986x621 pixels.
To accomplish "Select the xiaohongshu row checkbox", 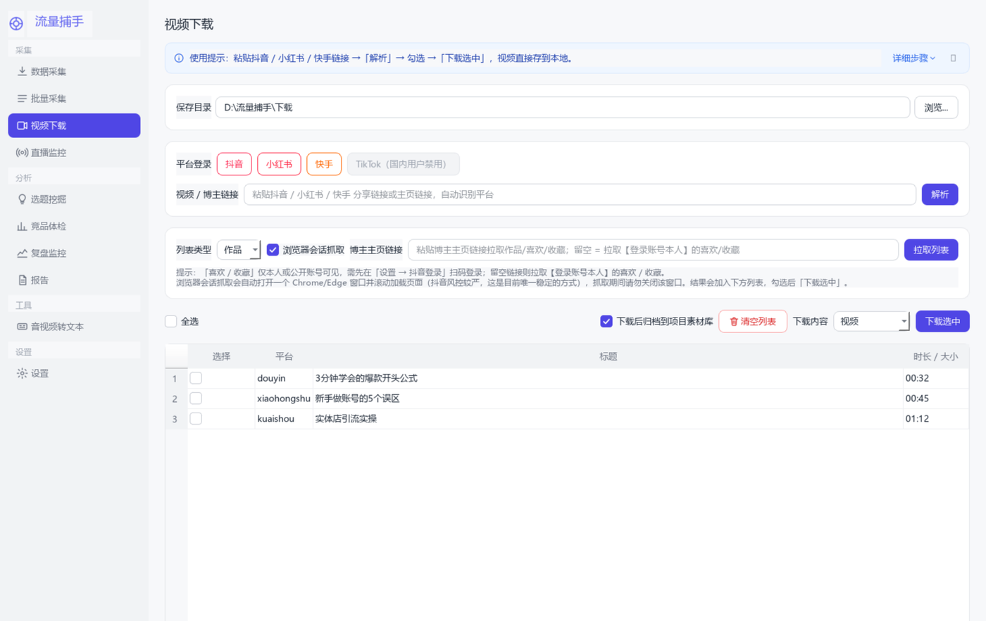I will click(x=196, y=399).
